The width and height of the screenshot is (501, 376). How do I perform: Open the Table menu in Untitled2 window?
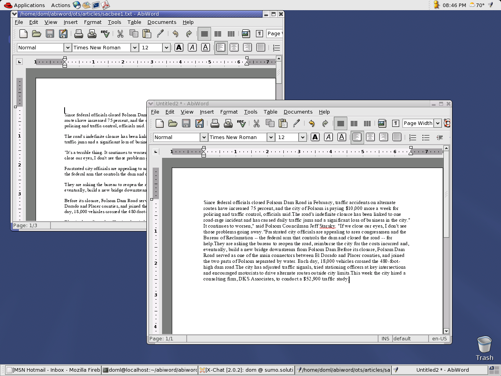(x=270, y=112)
